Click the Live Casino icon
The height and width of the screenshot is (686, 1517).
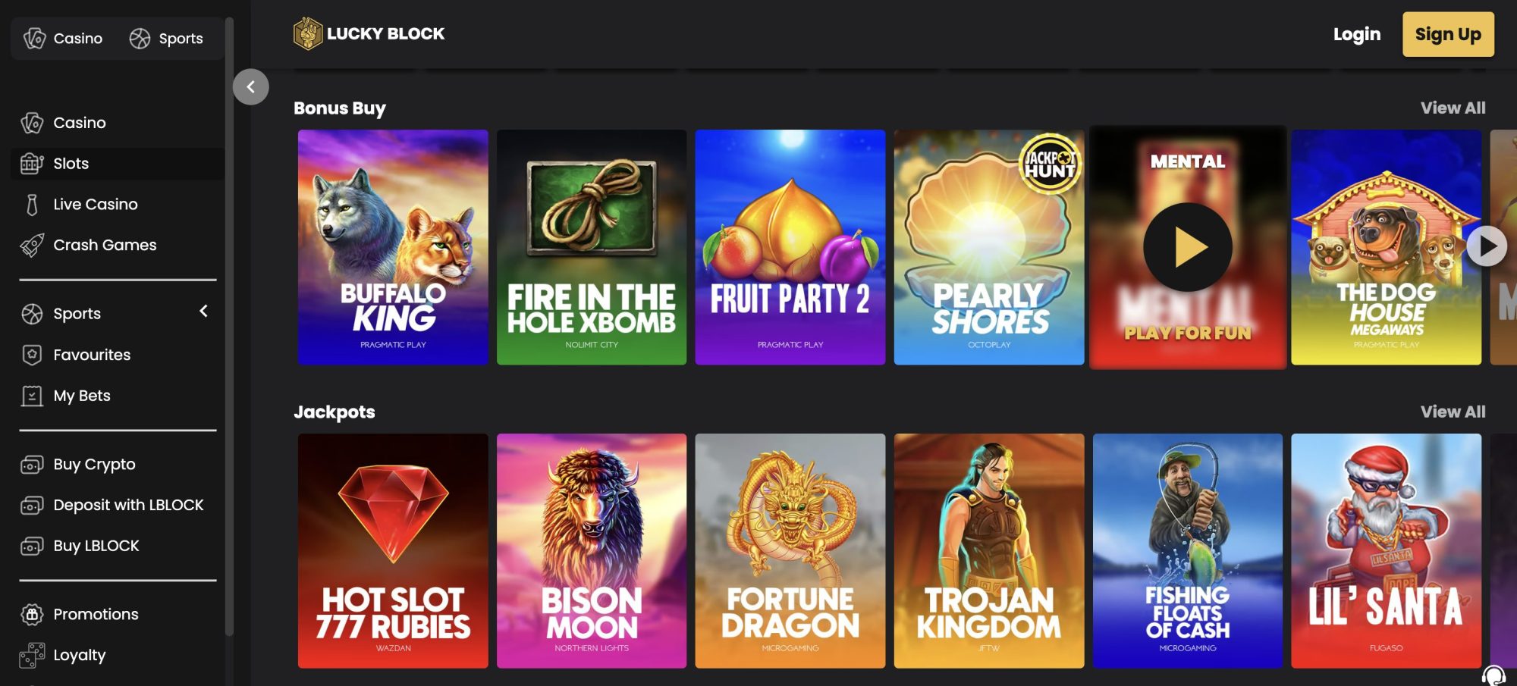click(32, 205)
